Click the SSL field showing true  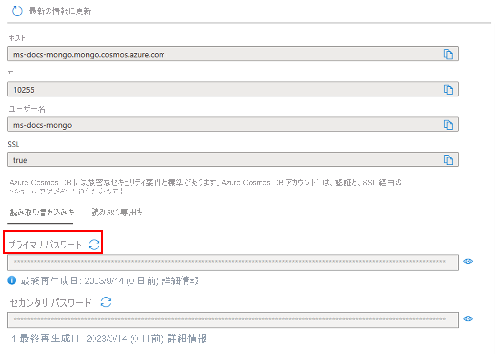click(233, 159)
